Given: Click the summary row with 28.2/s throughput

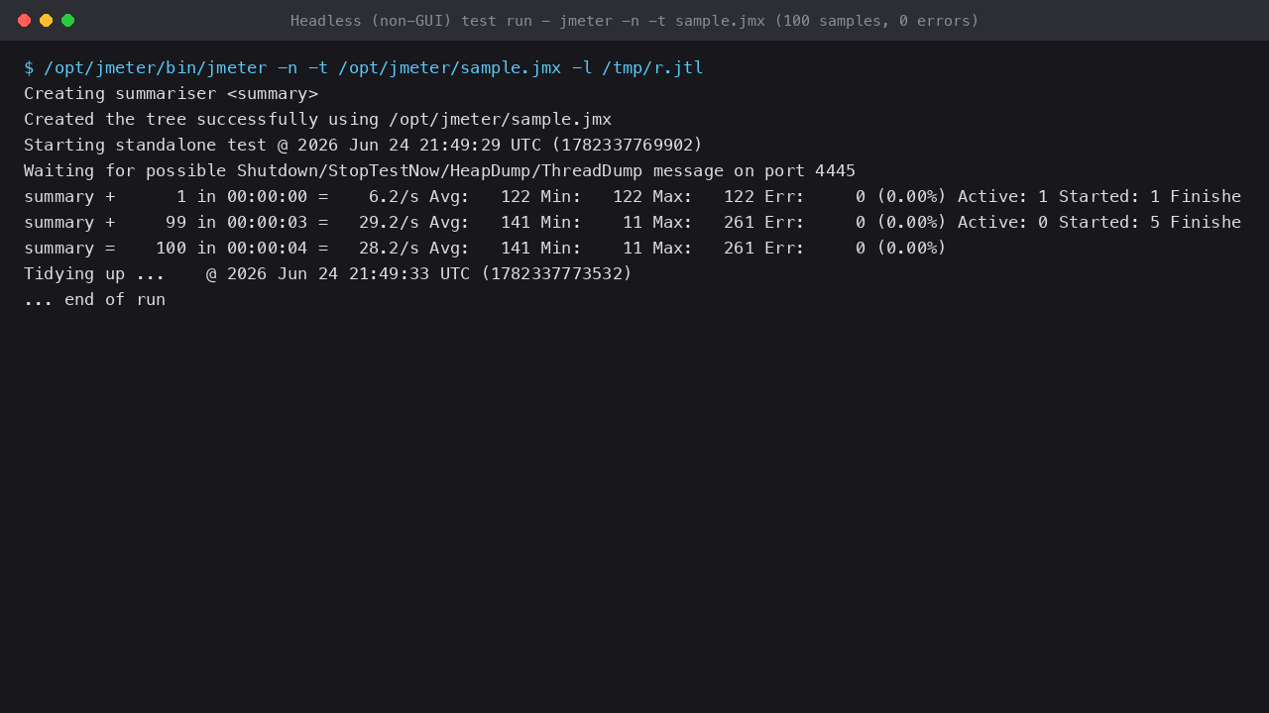Looking at the screenshot, I should point(486,248).
